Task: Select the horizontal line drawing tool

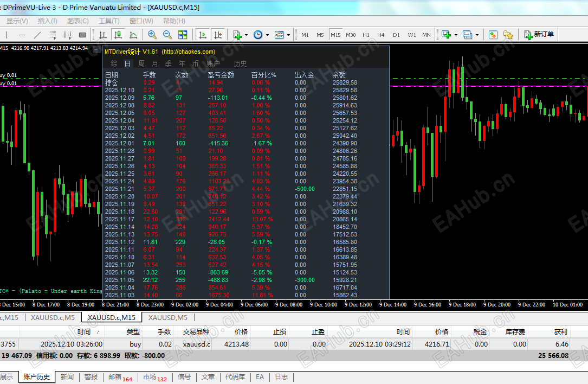Action: click(x=22, y=35)
